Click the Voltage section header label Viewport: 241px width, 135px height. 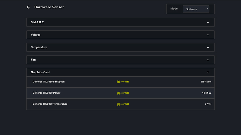pyautogui.click(x=36, y=35)
